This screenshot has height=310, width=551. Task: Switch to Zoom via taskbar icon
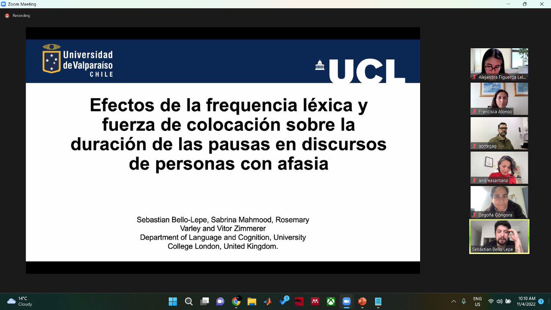coord(347,301)
